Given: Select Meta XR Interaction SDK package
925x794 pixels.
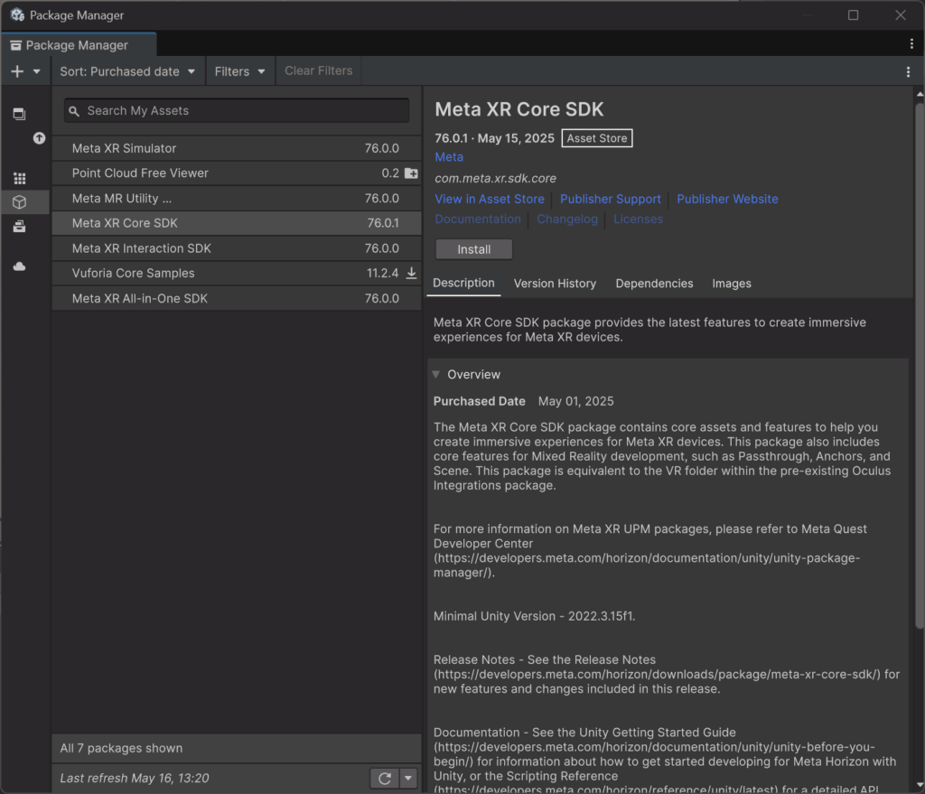Looking at the screenshot, I should [237, 248].
